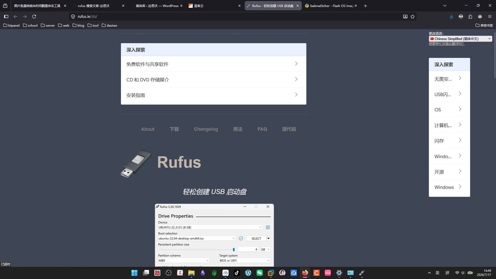Open the VirtualBox icon in the taskbar
The height and width of the screenshot is (279, 496).
tap(271, 273)
